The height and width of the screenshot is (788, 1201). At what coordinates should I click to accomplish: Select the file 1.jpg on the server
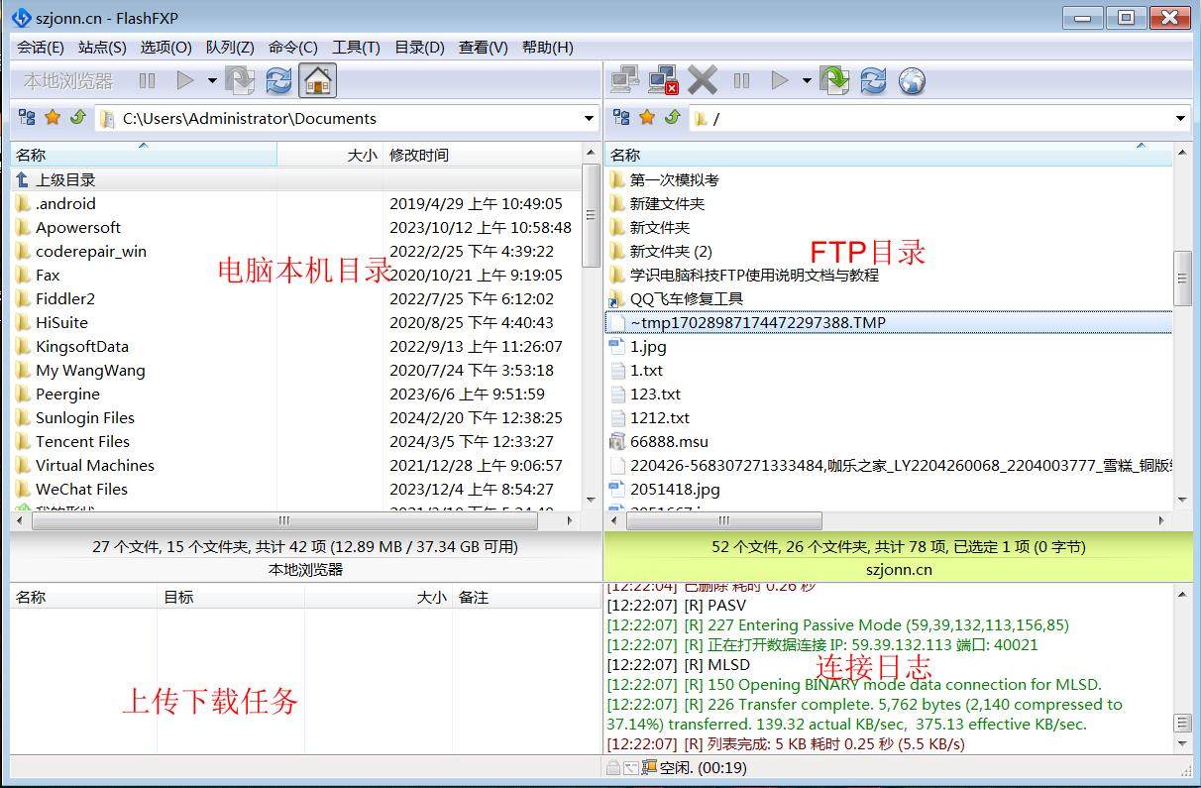[x=649, y=346]
